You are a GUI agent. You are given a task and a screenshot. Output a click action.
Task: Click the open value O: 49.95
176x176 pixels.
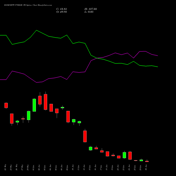click(x=62, y=12)
